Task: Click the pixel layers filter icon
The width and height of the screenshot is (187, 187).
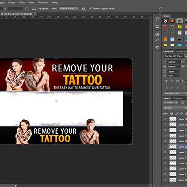Action: [182, 103]
